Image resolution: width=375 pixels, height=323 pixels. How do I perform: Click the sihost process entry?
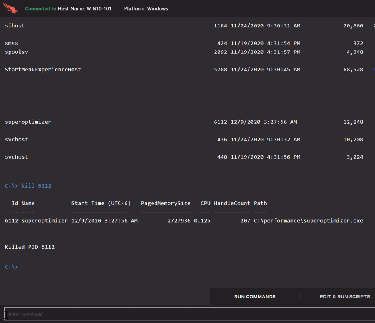click(15, 26)
